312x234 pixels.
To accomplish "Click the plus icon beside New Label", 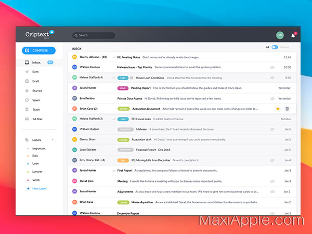I will click(28, 188).
